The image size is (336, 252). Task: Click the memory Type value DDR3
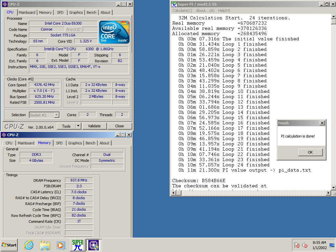(x=36, y=155)
